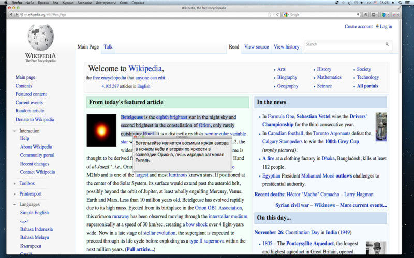Click the Create account link
Image resolution: width=414 pixels, height=258 pixels.
coord(358,27)
